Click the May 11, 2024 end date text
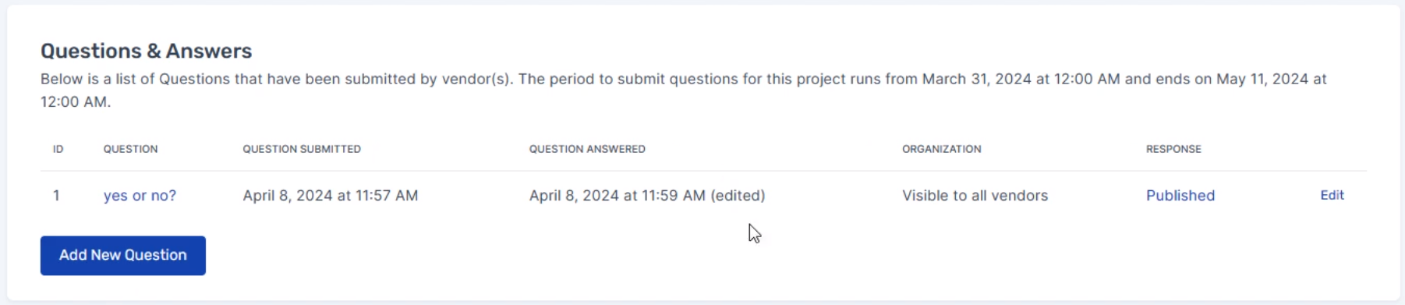Viewport: 1405px width, 305px height. click(1262, 79)
